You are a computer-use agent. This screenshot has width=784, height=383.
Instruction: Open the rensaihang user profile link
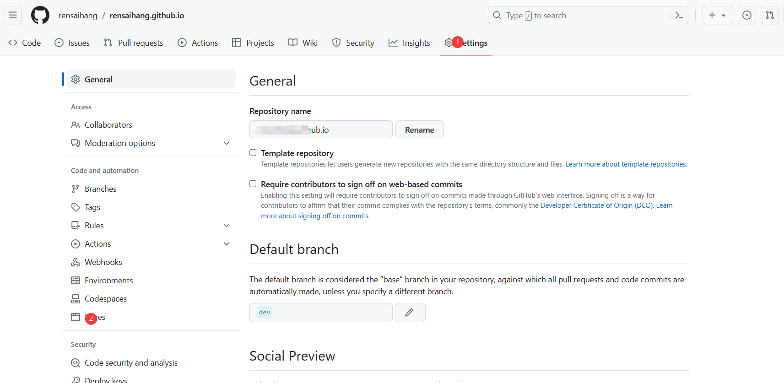coord(78,16)
